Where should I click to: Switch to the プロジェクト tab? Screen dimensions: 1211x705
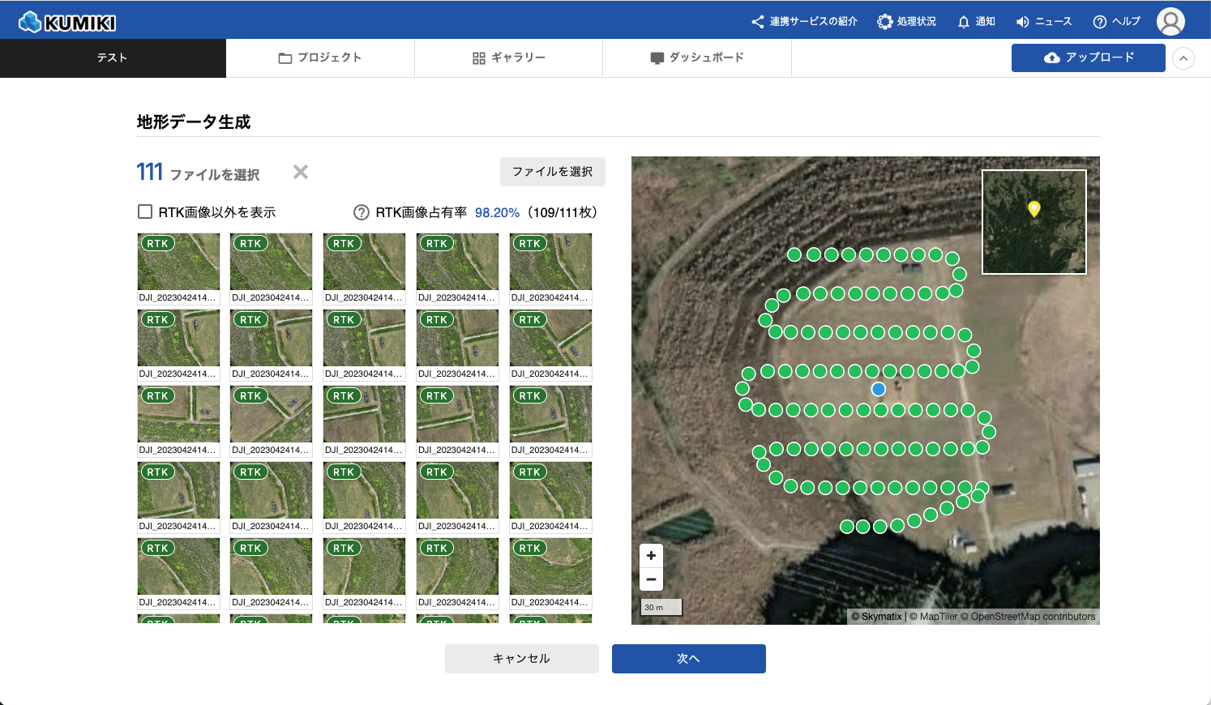[x=320, y=58]
